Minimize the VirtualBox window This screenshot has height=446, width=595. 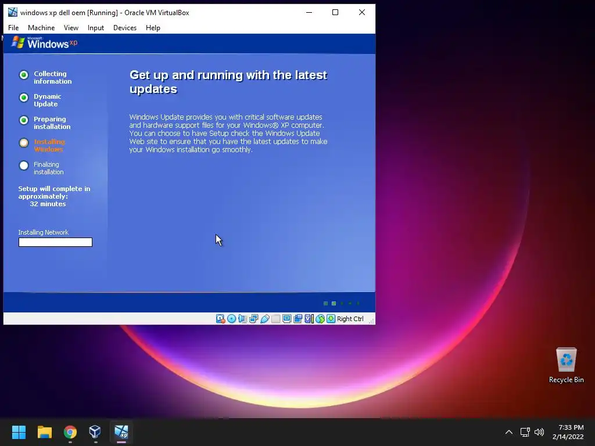point(309,12)
